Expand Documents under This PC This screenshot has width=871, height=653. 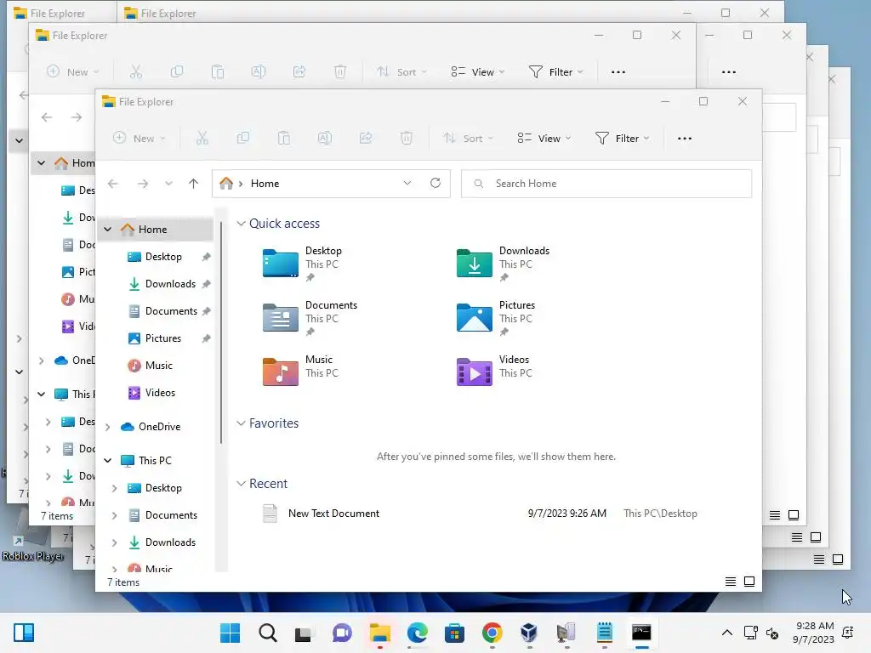pos(115,515)
